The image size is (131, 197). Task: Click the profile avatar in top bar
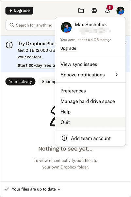pos(120,11)
